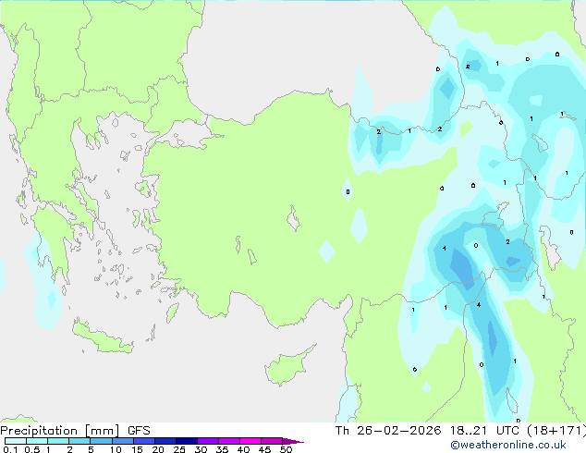Select the 15–20 mm legend swatch

(x=143, y=441)
